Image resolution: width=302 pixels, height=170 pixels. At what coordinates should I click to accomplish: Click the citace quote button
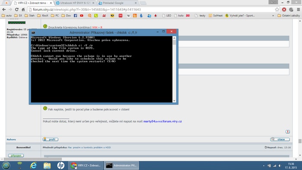(x=280, y=139)
